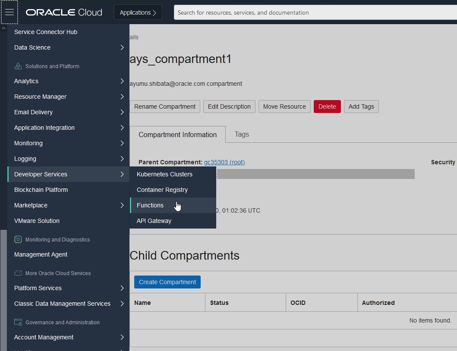This screenshot has height=351, width=457.
Task: Expand the Account Management submenu arrow
Action: point(122,337)
